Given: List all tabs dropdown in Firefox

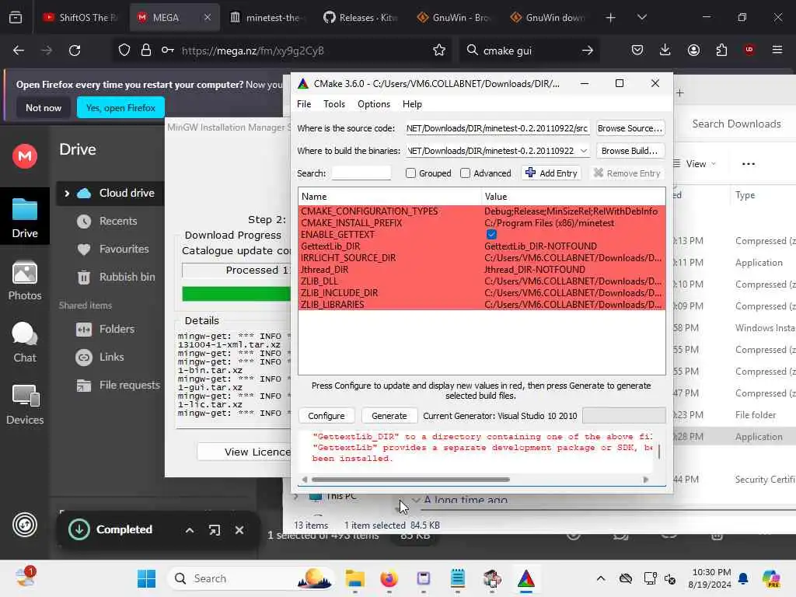Looking at the screenshot, I should coord(641,18).
